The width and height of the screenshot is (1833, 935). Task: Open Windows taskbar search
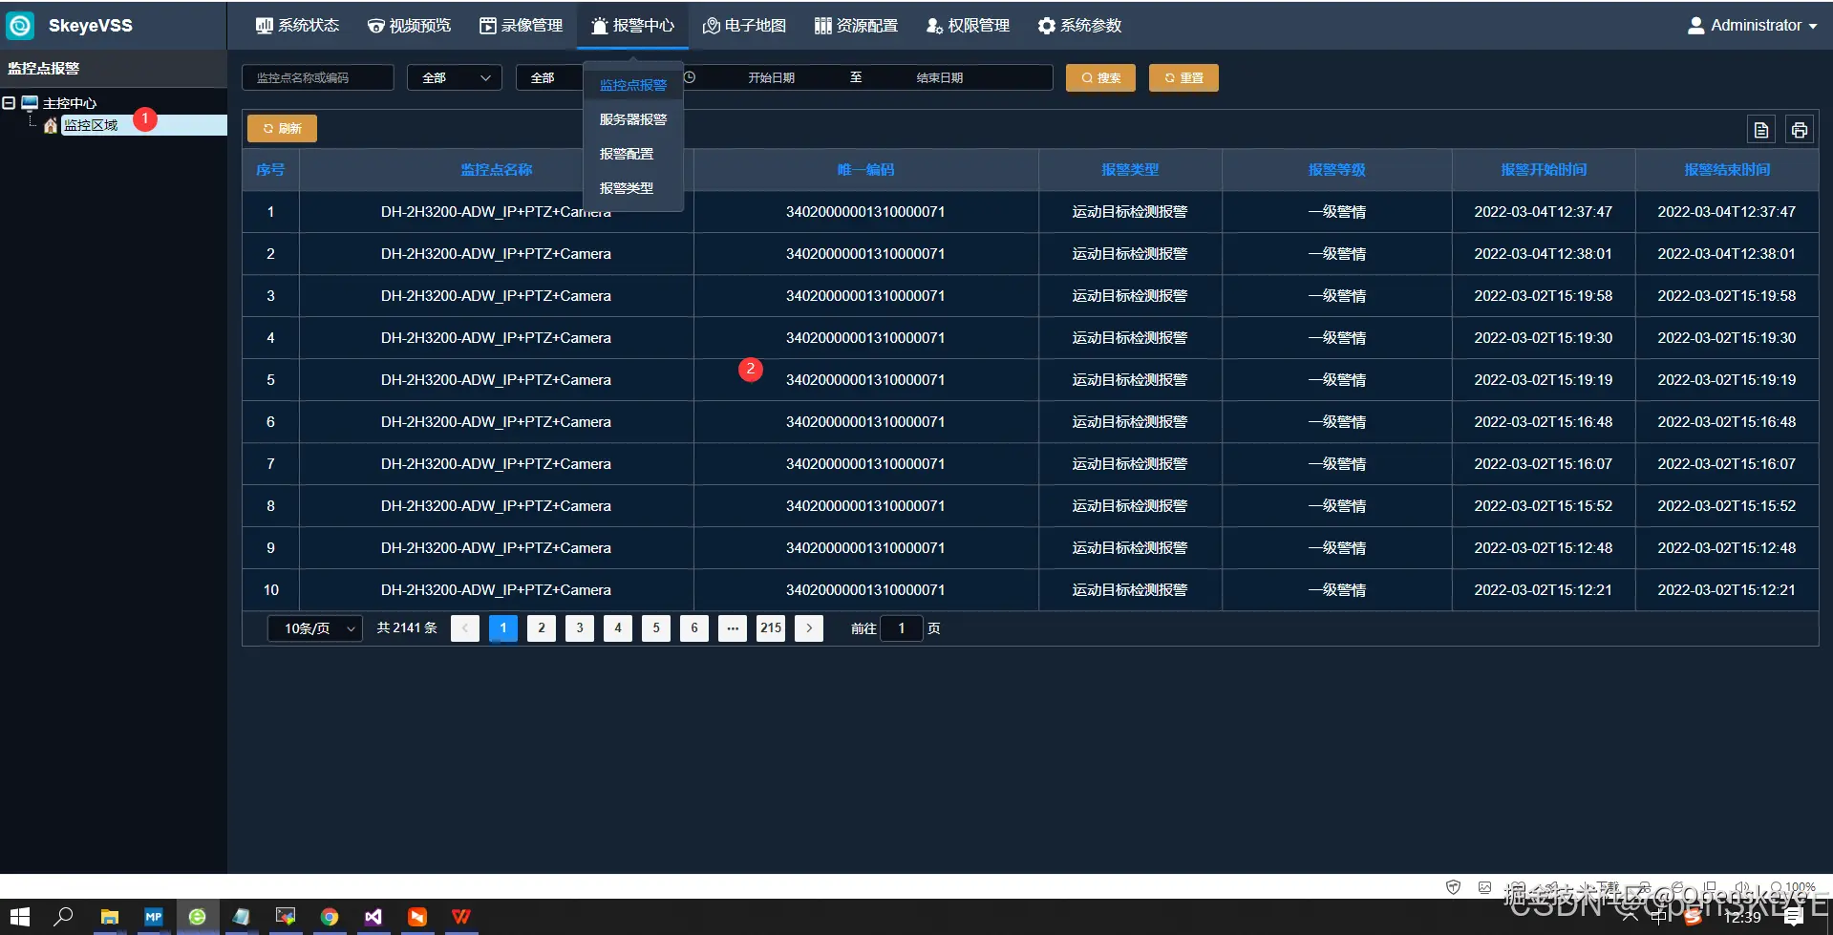click(x=64, y=917)
